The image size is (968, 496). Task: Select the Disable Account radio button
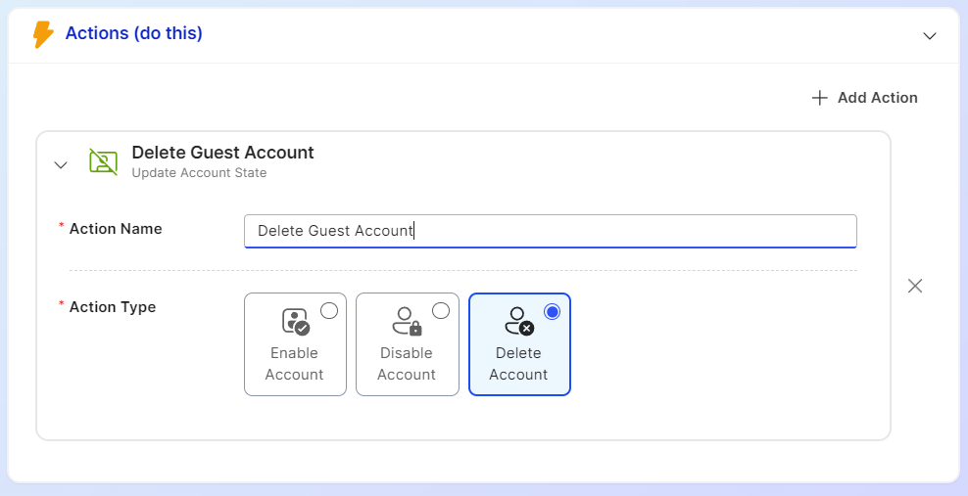coord(441,311)
